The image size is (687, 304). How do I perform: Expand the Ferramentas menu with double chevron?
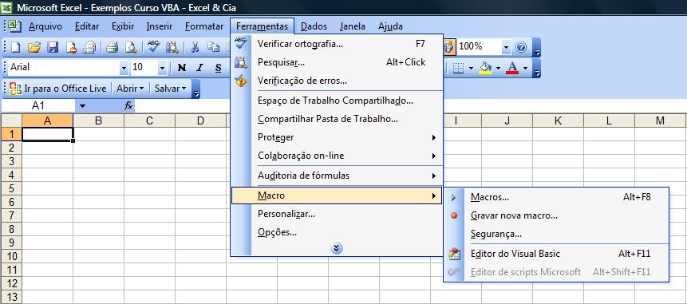click(x=337, y=248)
